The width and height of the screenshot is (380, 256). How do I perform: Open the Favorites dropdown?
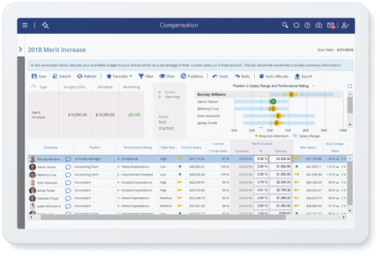tap(120, 76)
